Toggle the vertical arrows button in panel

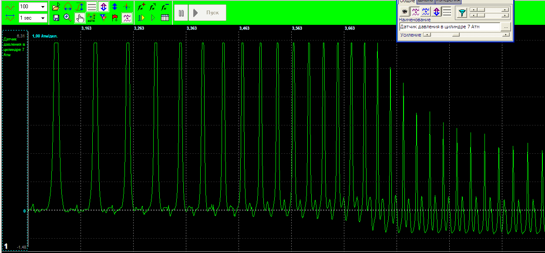[x=437, y=12]
